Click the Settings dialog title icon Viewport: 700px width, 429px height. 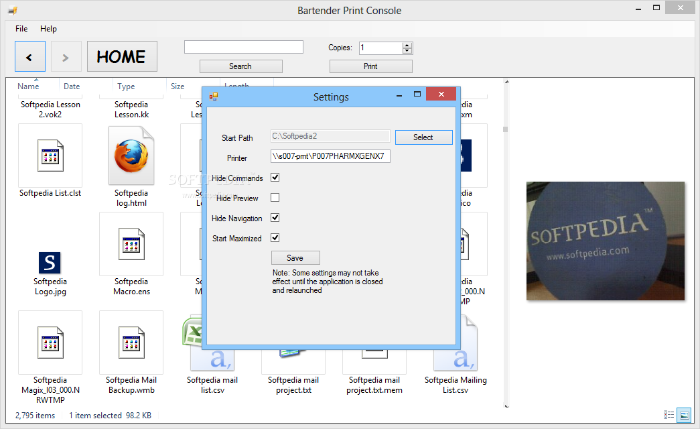tap(214, 97)
